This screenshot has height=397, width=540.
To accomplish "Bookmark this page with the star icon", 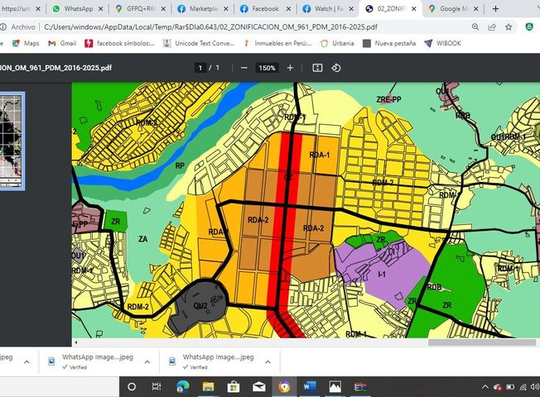I will tap(509, 26).
